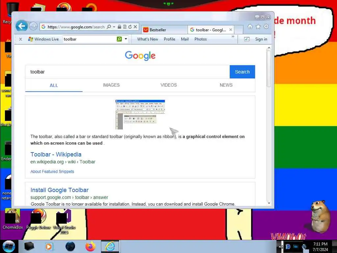Click the security lock icon in address bar
The height and width of the screenshot is (253, 337).
pos(119,27)
